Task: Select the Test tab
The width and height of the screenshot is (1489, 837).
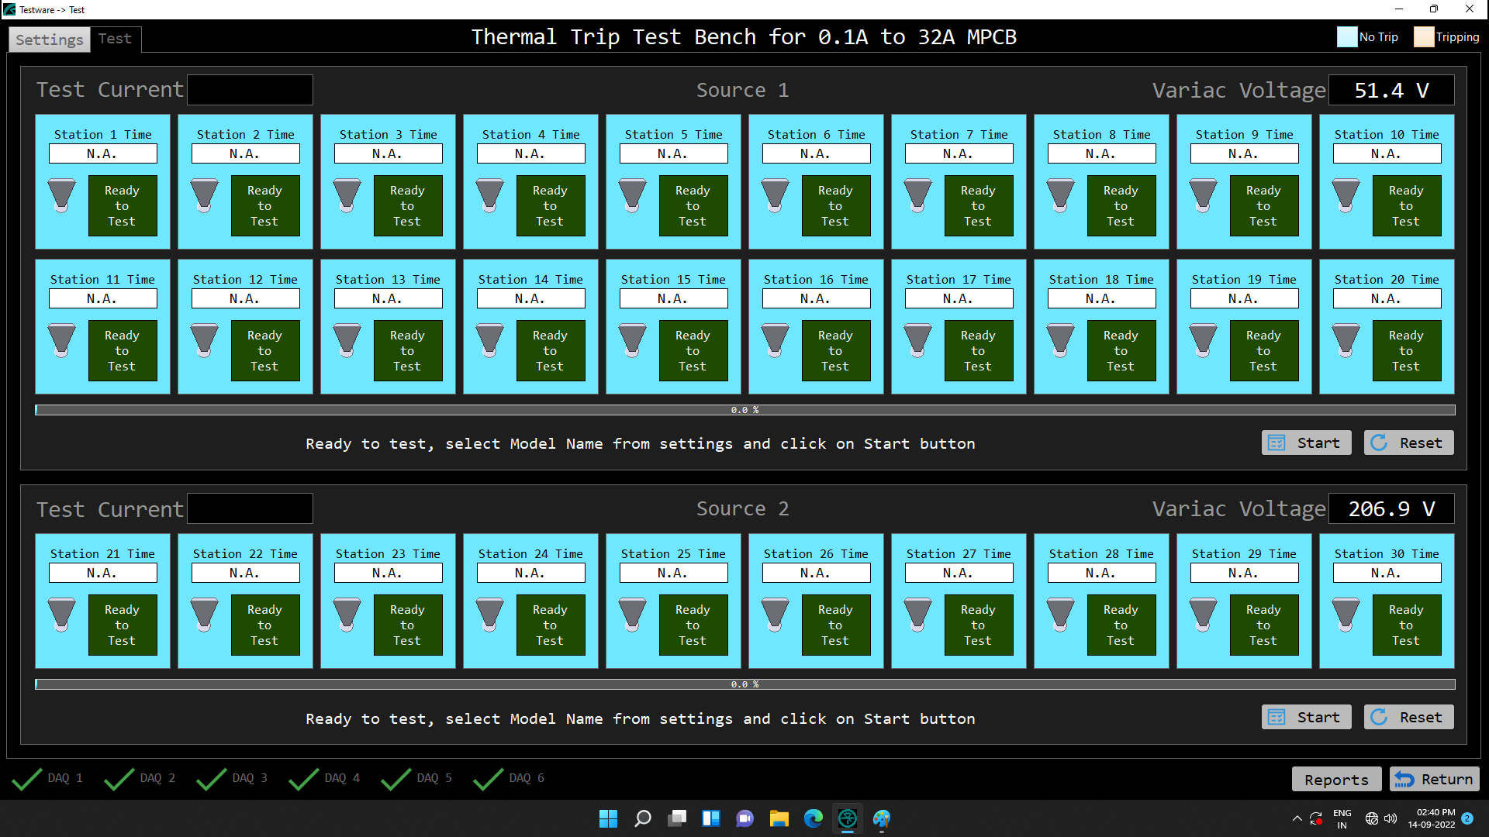Action: click(115, 39)
